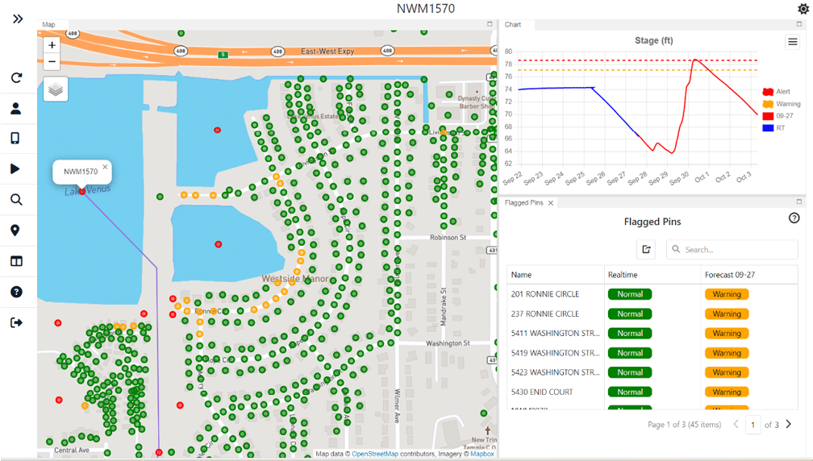Zoom in on the map
The image size is (813, 461).
coord(52,45)
